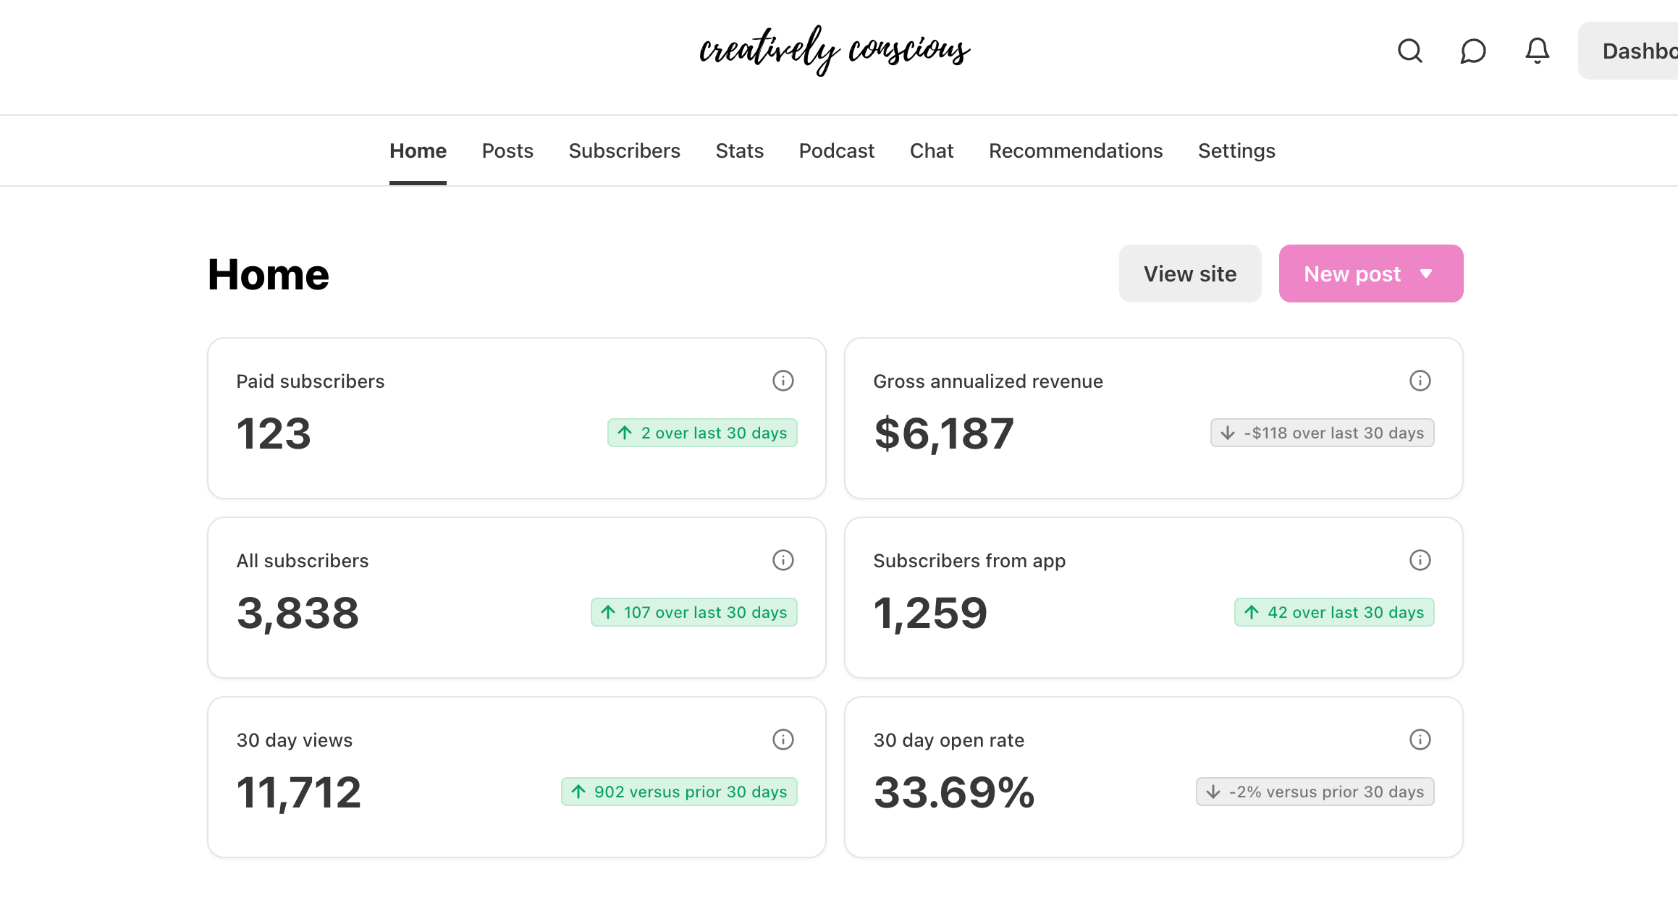Switch to the Posts tab
1678x903 pixels.
pos(507,150)
